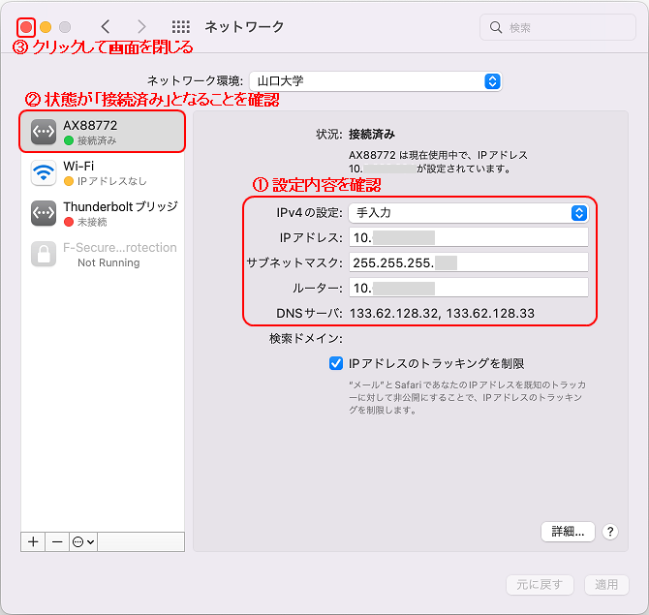The width and height of the screenshot is (649, 615).
Task: Click the search magnifier icon
Action: click(x=495, y=27)
